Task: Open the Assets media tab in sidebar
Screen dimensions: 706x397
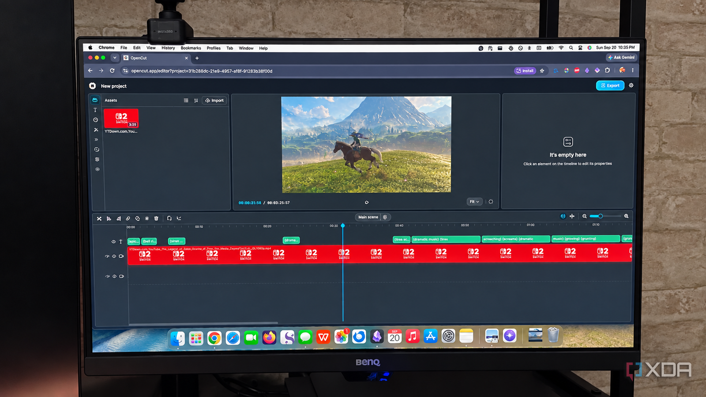Action: 95,100
